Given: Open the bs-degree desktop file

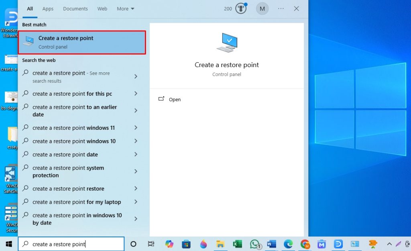Looking at the screenshot, I should (10, 101).
